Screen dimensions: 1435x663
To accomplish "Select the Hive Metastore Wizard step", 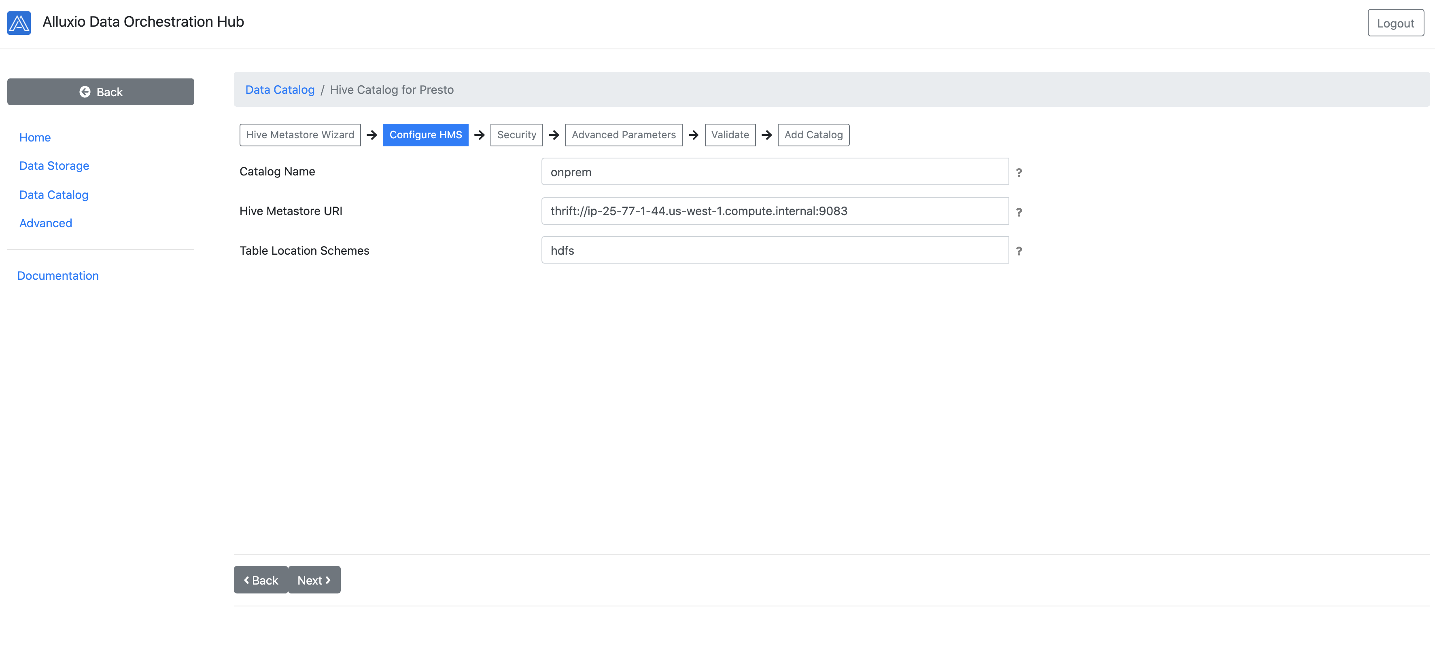I will [x=300, y=135].
